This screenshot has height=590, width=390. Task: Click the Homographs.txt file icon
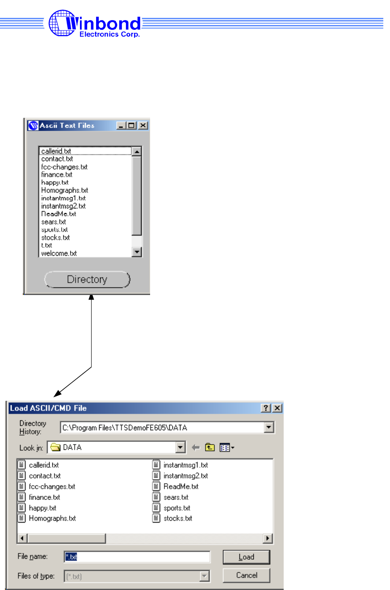pos(22,519)
